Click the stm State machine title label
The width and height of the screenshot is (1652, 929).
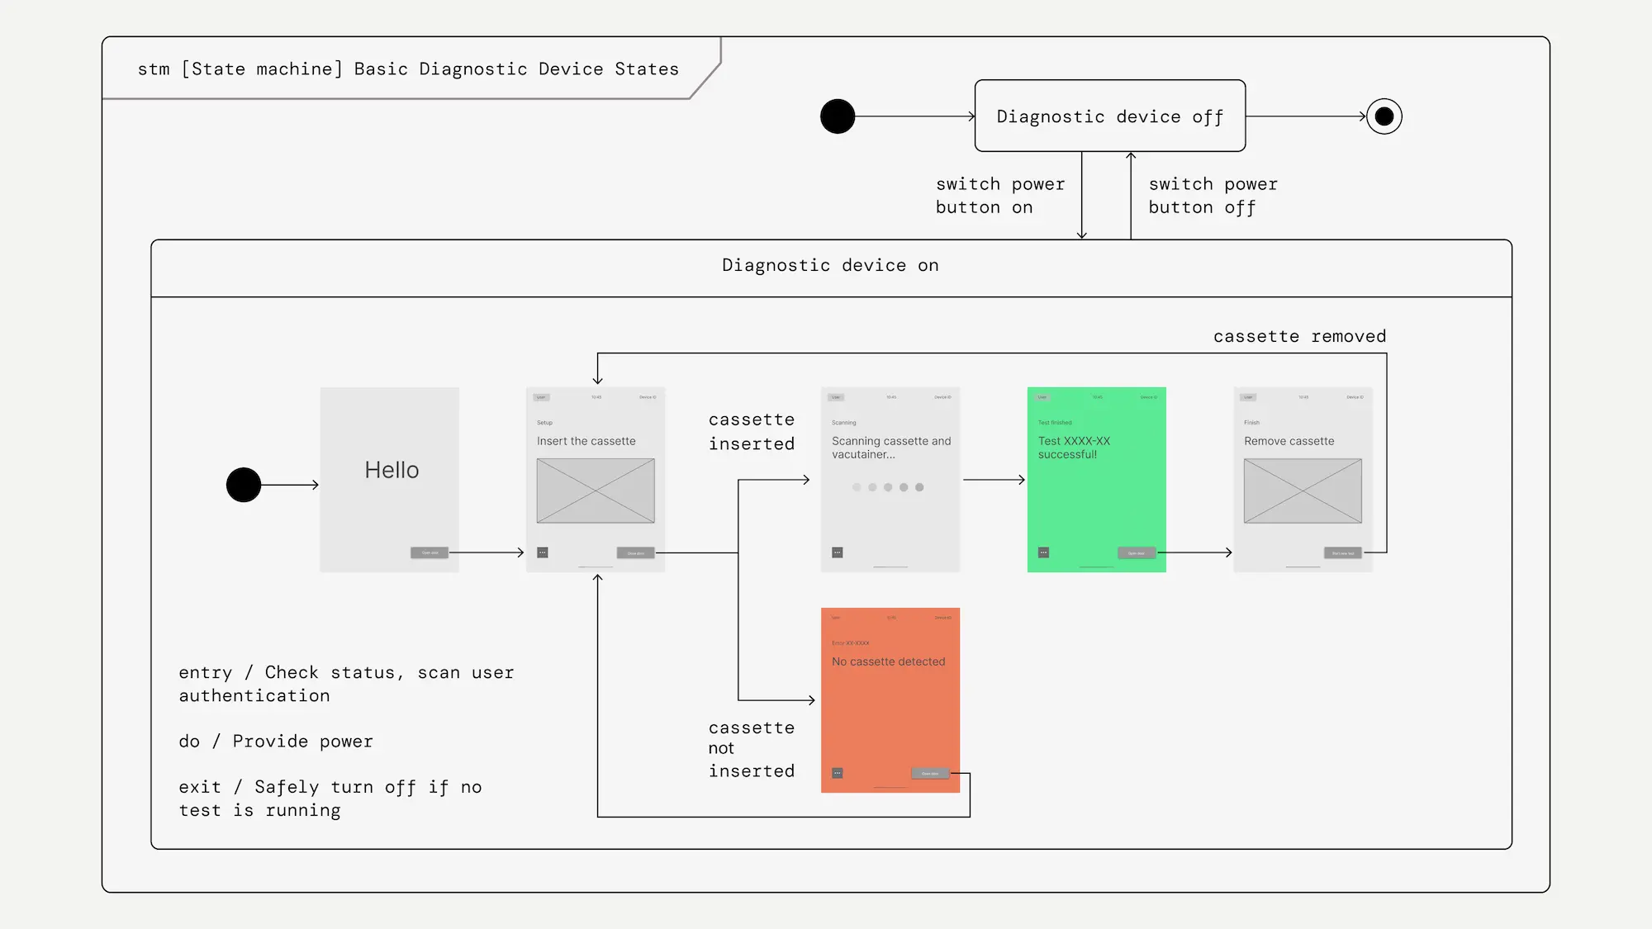tap(408, 69)
